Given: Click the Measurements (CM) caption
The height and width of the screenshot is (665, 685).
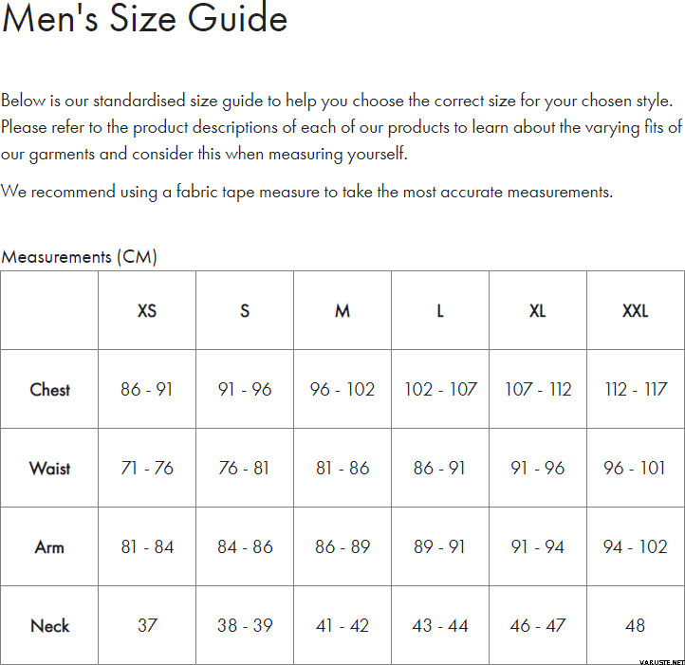Looking at the screenshot, I should pos(79,257).
